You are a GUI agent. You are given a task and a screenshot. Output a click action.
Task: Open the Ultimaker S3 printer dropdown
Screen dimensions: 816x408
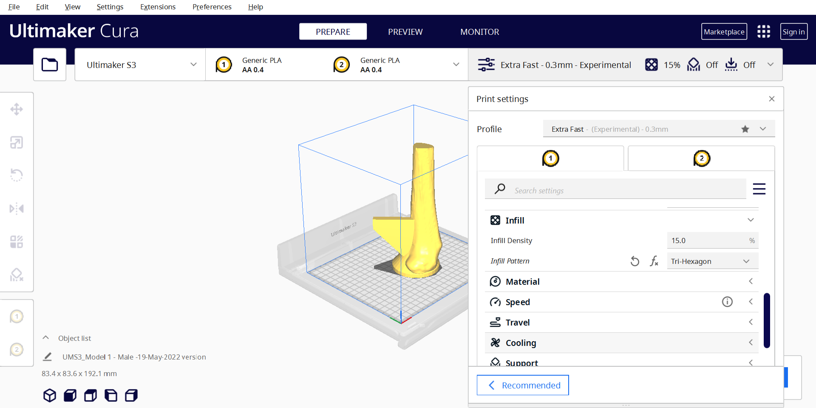tap(140, 65)
